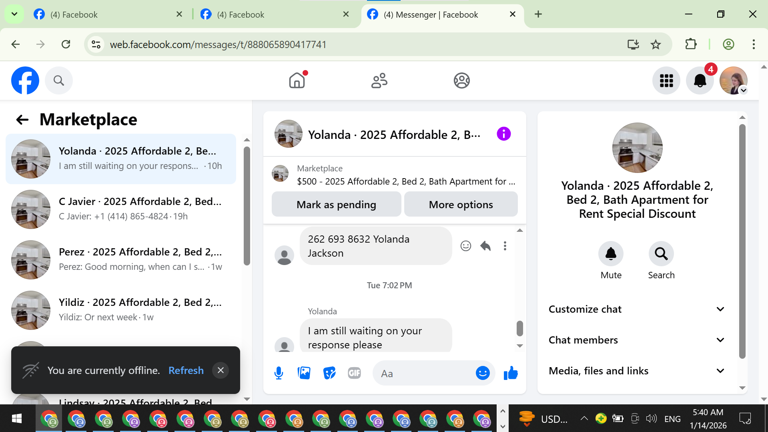Open a new browser tab
This screenshot has width=768, height=432.
point(538,14)
